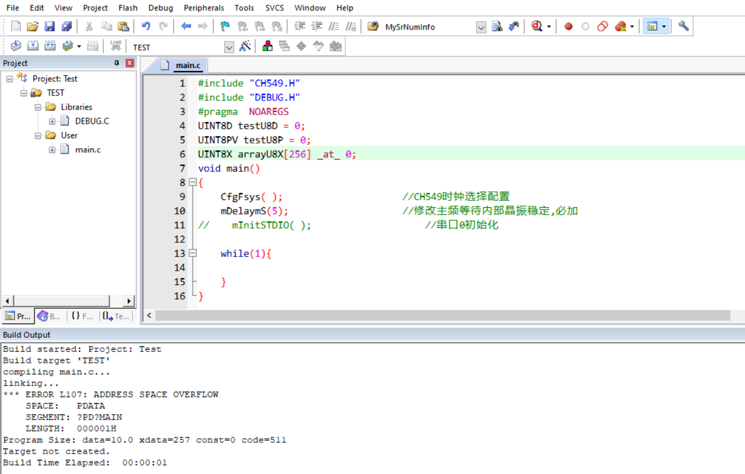Enable or disable the current breakpoint

coord(585,27)
